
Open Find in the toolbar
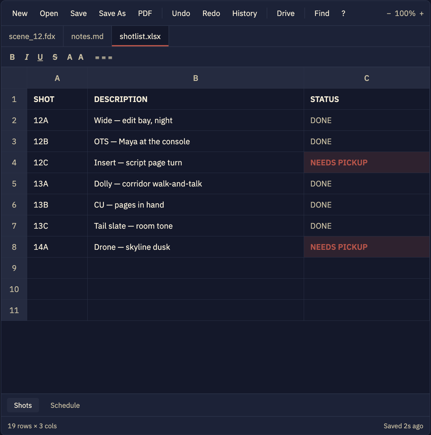tap(322, 13)
